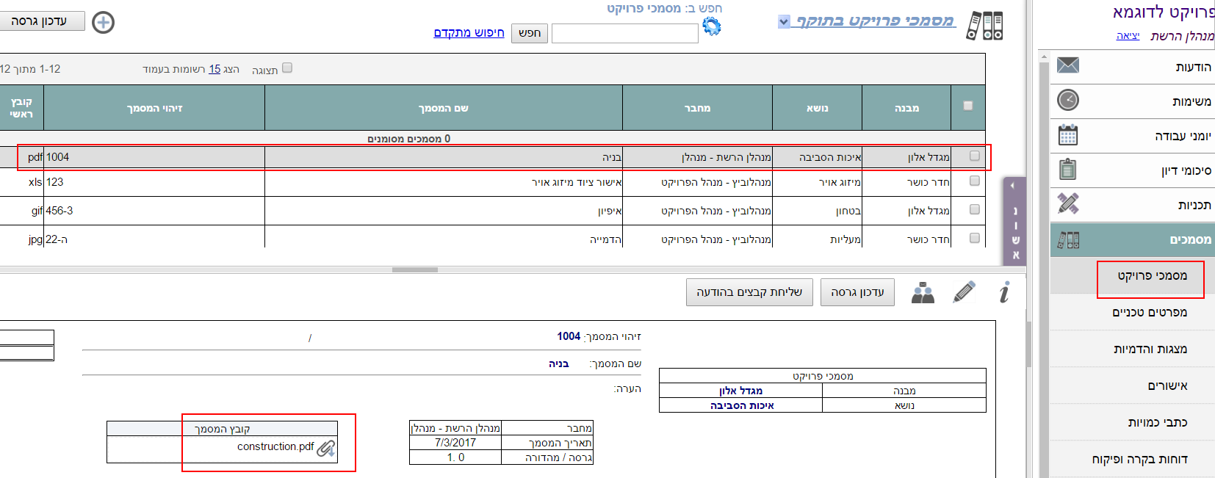Image resolution: width=1215 pixels, height=478 pixels.
Task: Click the envelope icon next to הודעות
Action: (1067, 65)
